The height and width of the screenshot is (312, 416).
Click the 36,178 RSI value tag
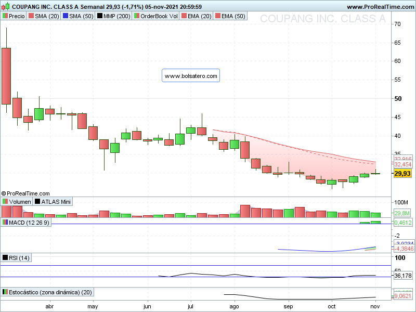(x=402, y=276)
